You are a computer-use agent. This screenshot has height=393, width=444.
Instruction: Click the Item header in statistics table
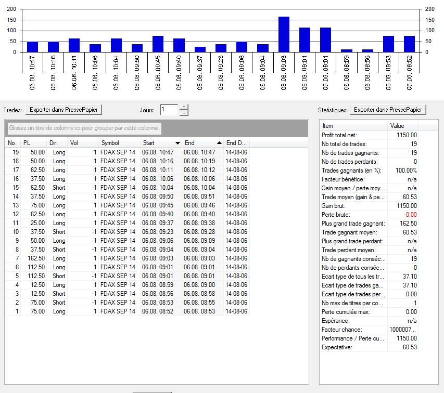pyautogui.click(x=353, y=126)
